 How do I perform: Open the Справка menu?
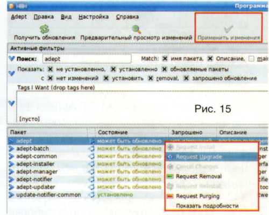[x=127, y=17]
